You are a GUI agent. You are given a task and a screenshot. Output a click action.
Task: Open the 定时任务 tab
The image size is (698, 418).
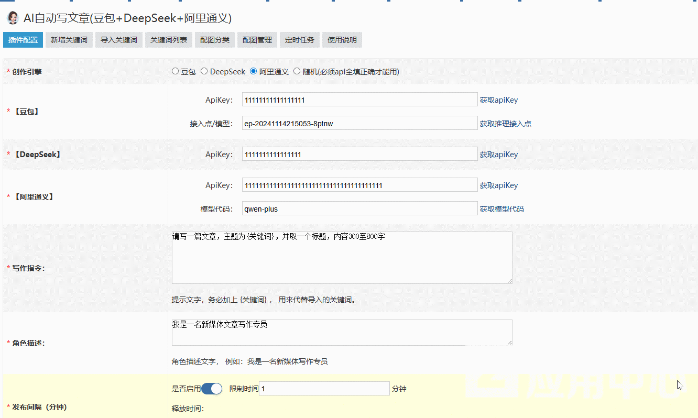coord(300,40)
